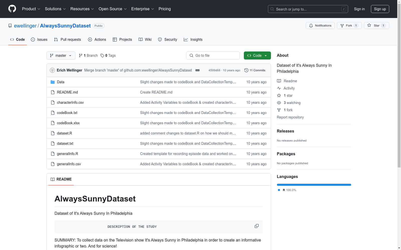Switch to the Actions tab
This screenshot has width=401, height=250.
97,39
